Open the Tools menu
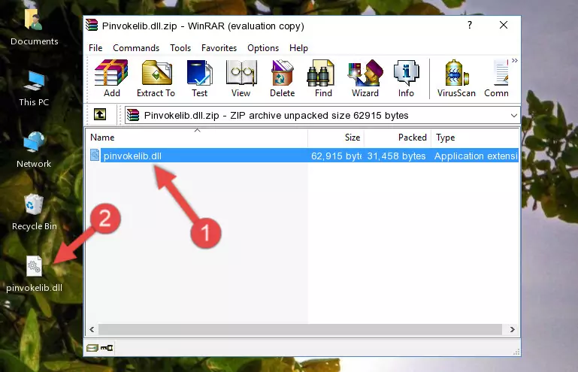 tap(180, 48)
